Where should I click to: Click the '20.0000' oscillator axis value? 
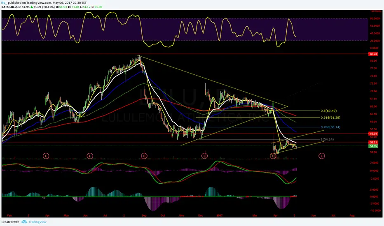(375, 41)
